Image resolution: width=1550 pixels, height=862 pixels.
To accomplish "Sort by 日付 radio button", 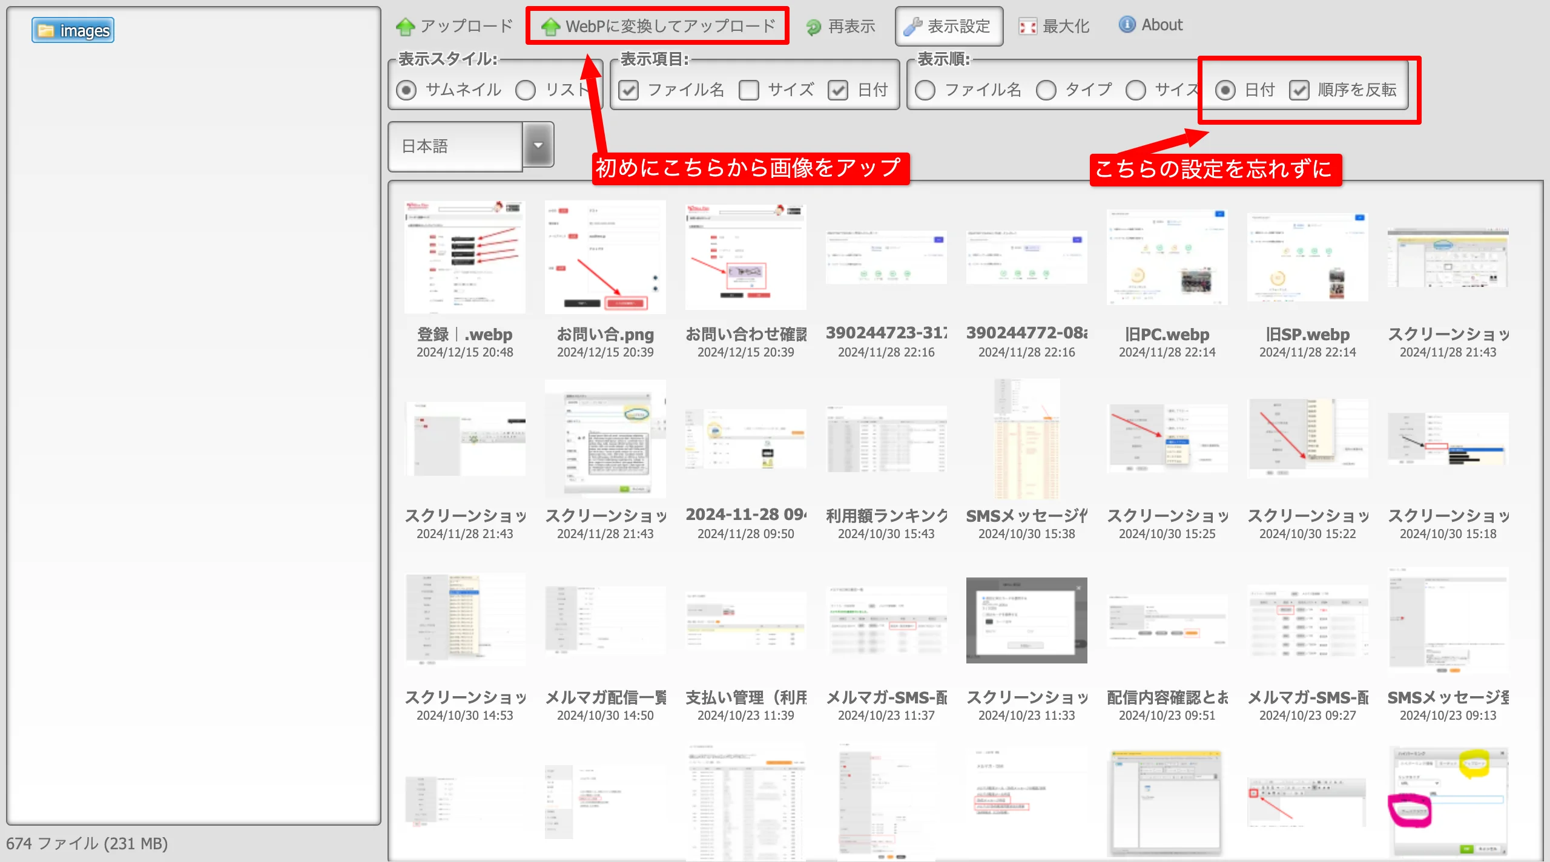I will pyautogui.click(x=1225, y=90).
